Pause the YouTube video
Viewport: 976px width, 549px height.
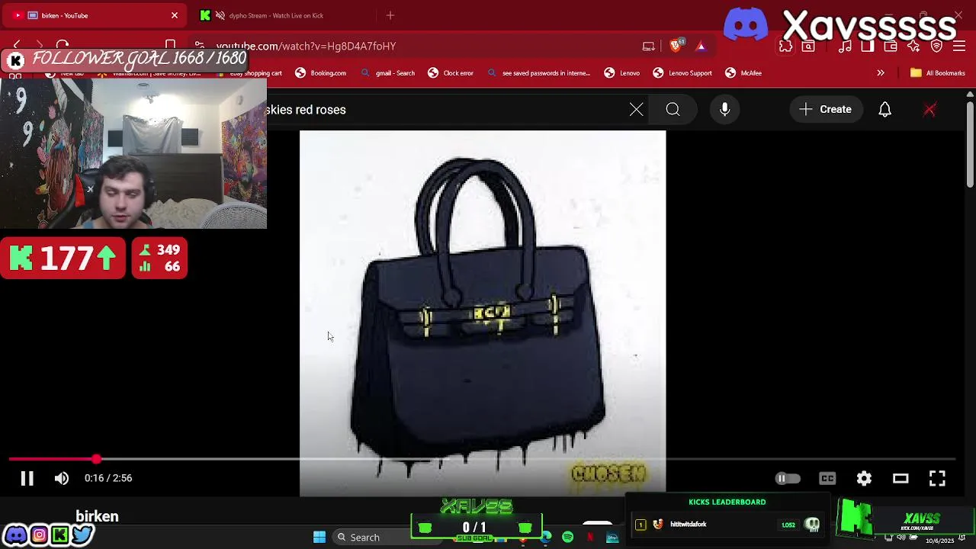pos(27,478)
